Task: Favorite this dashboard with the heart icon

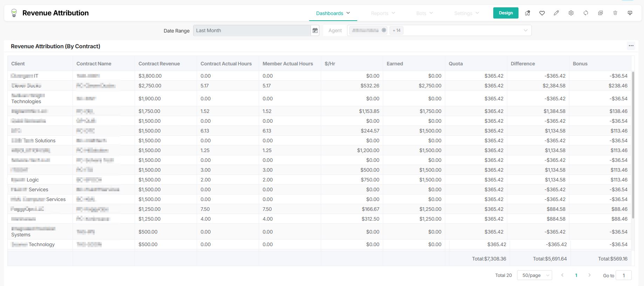Action: (542, 13)
